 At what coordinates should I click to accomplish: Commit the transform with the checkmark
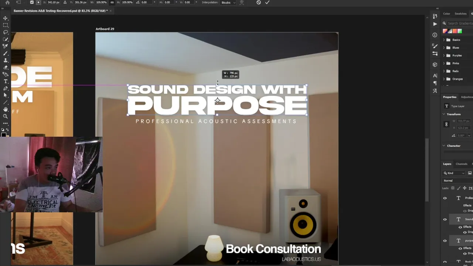(267, 2)
